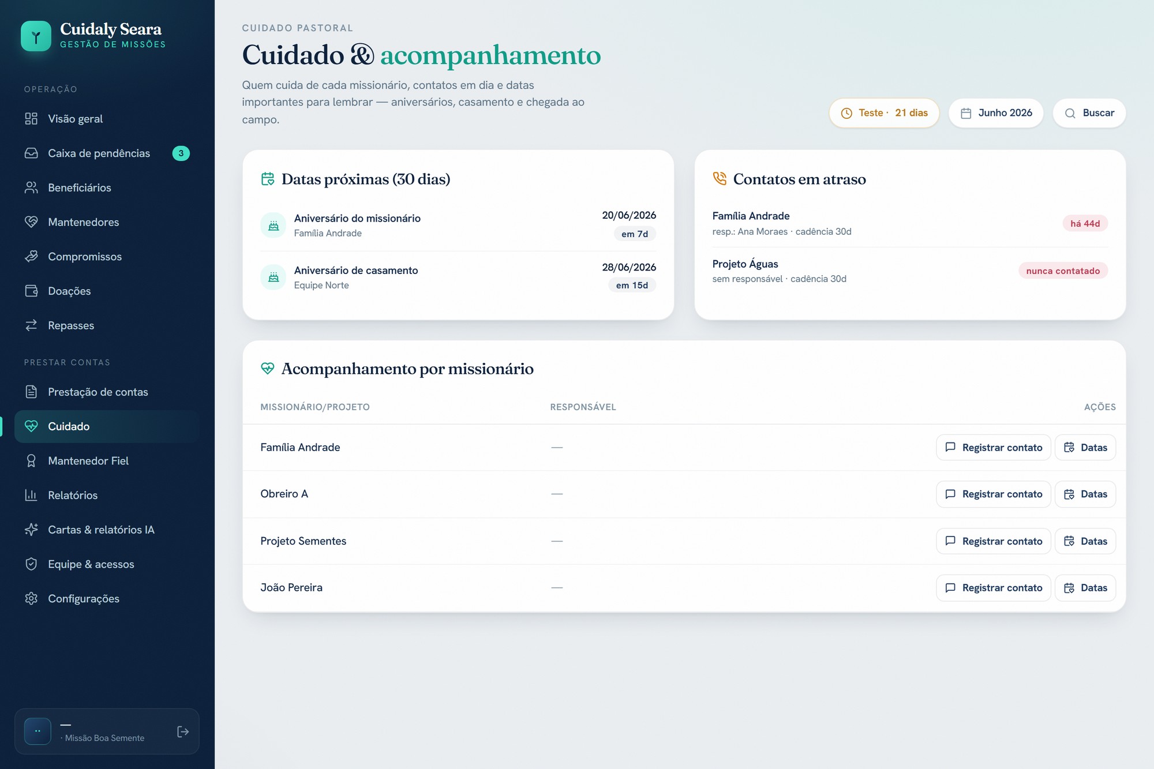Click the Prestação de contas document icon
This screenshot has height=769, width=1154.
point(31,392)
